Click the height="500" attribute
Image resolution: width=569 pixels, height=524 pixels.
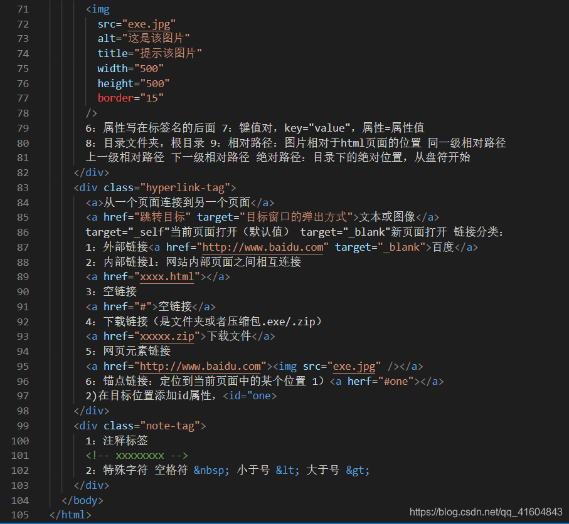[x=134, y=83]
